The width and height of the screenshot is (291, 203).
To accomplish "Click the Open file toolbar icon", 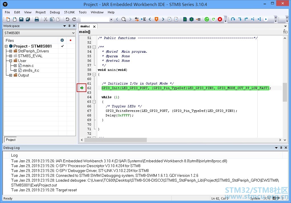I will pos(15,19).
